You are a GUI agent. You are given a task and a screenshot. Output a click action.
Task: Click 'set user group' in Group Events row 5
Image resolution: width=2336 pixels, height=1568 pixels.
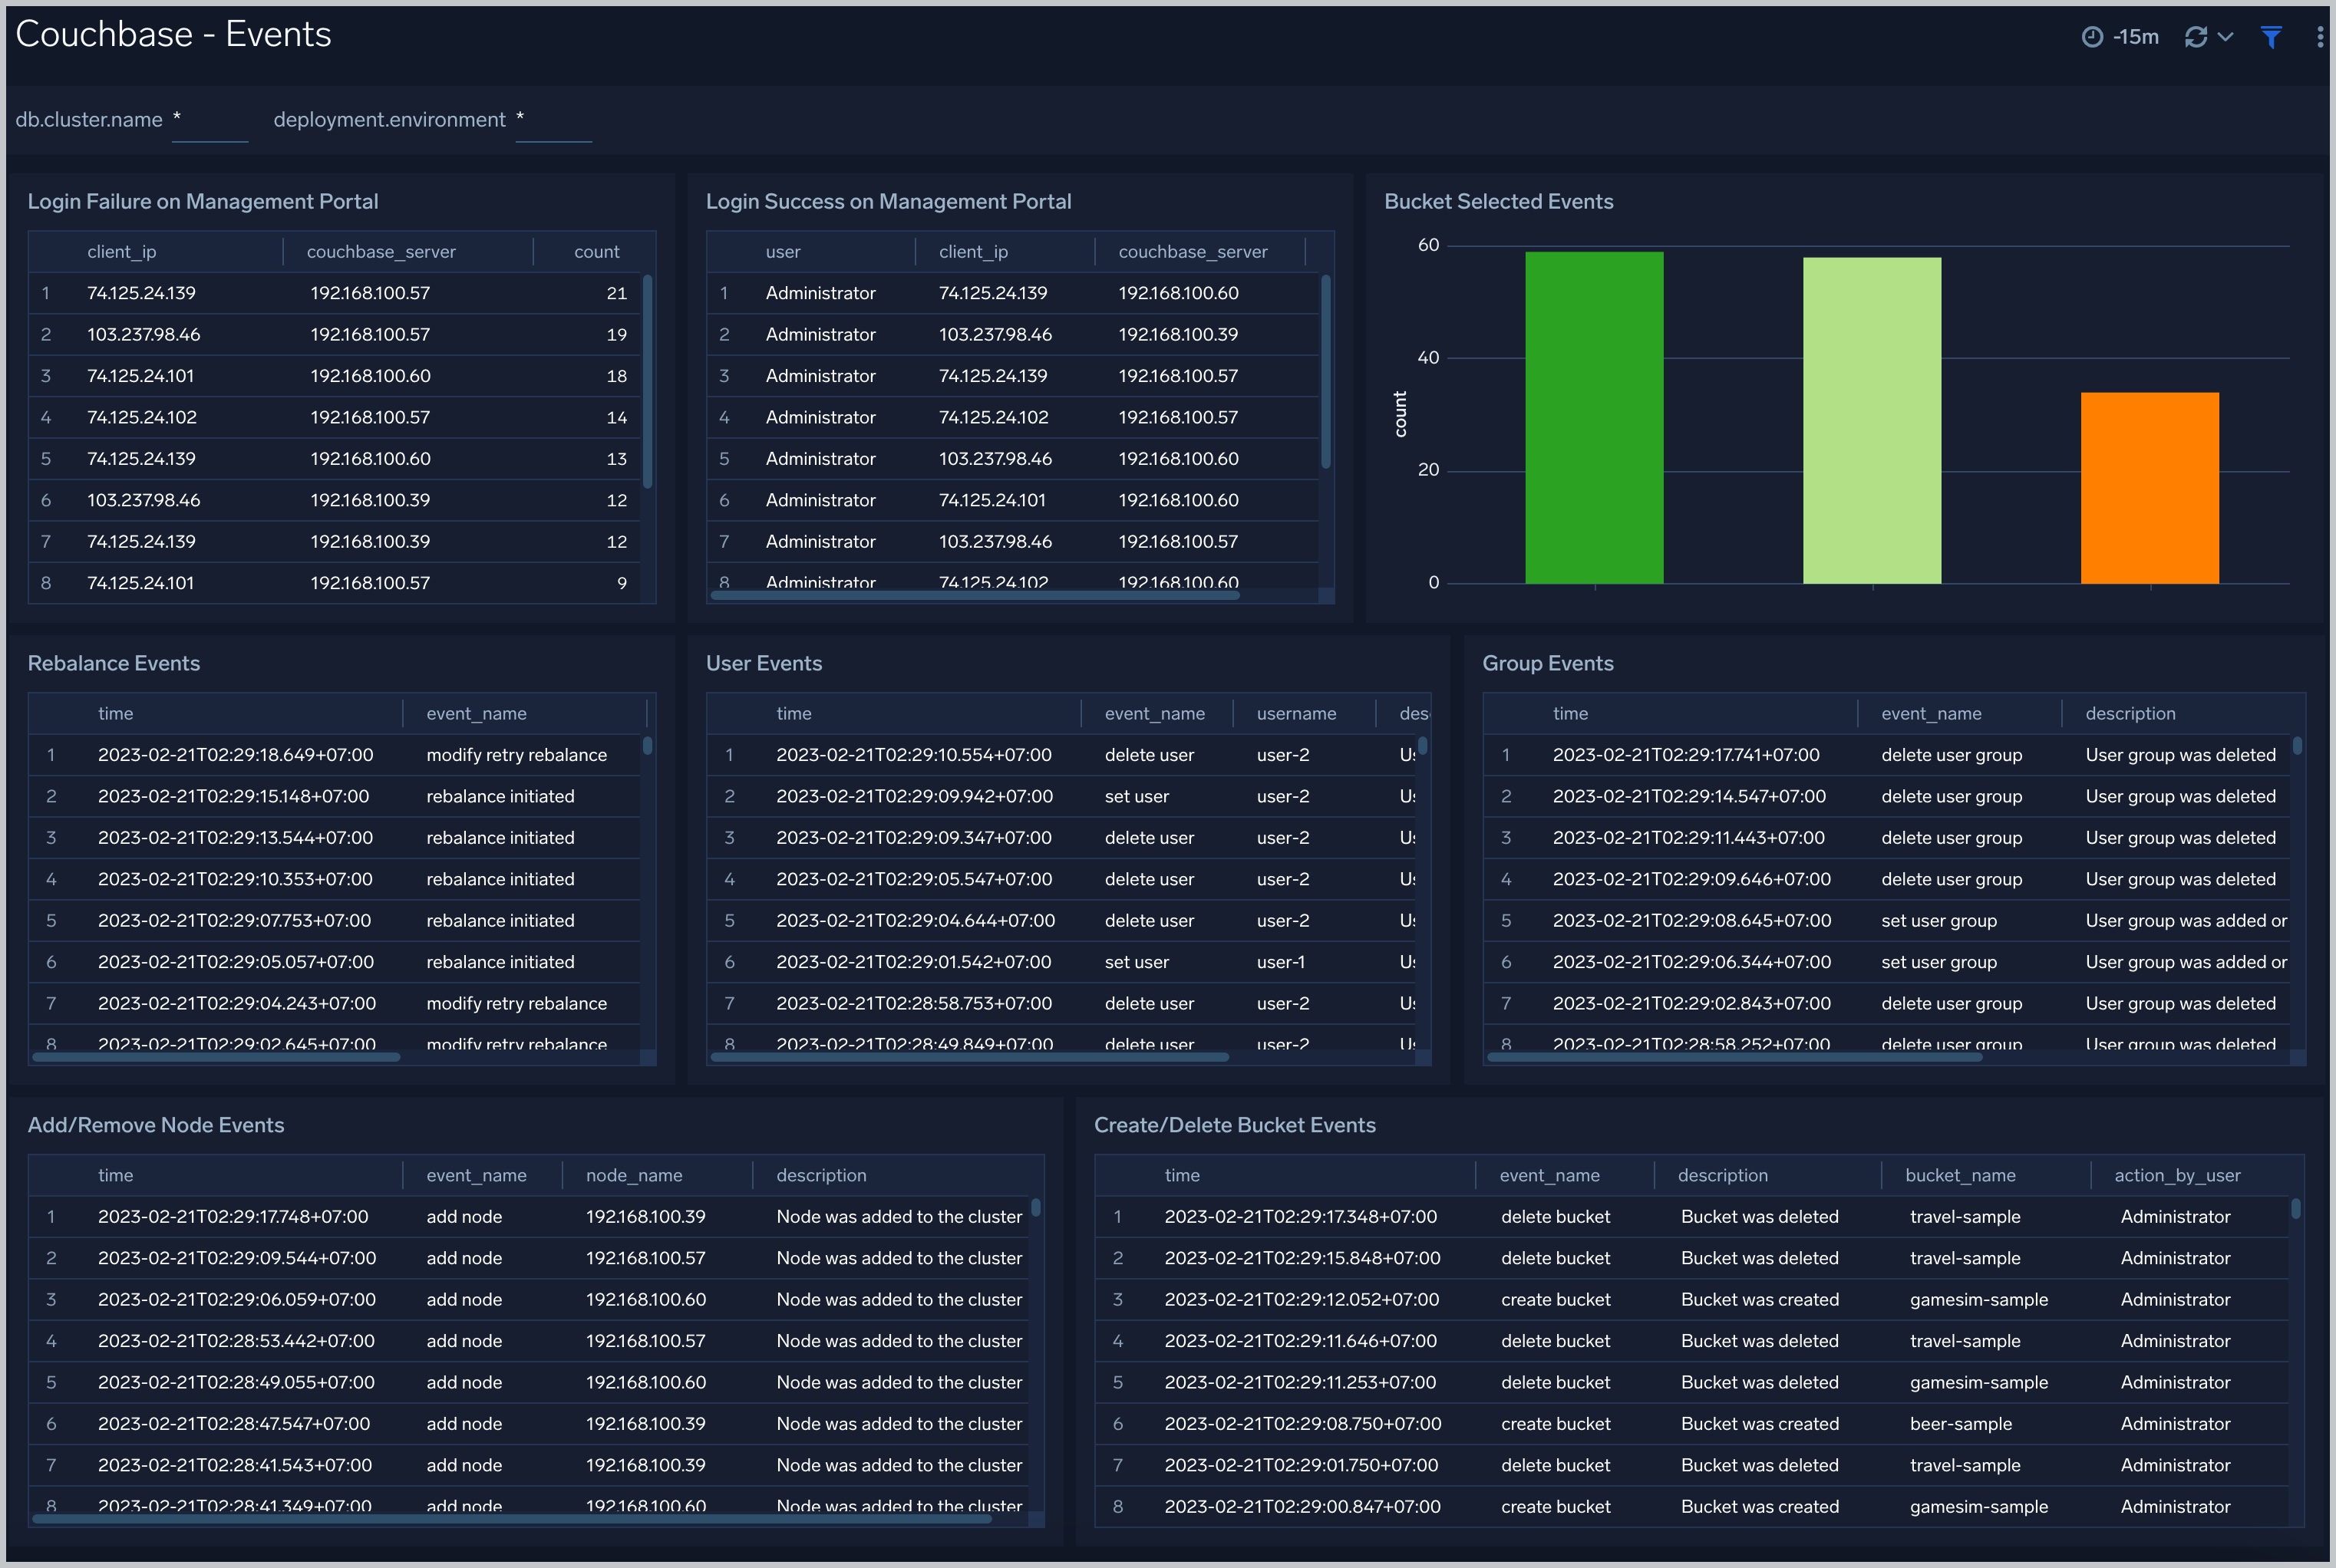(x=1938, y=921)
